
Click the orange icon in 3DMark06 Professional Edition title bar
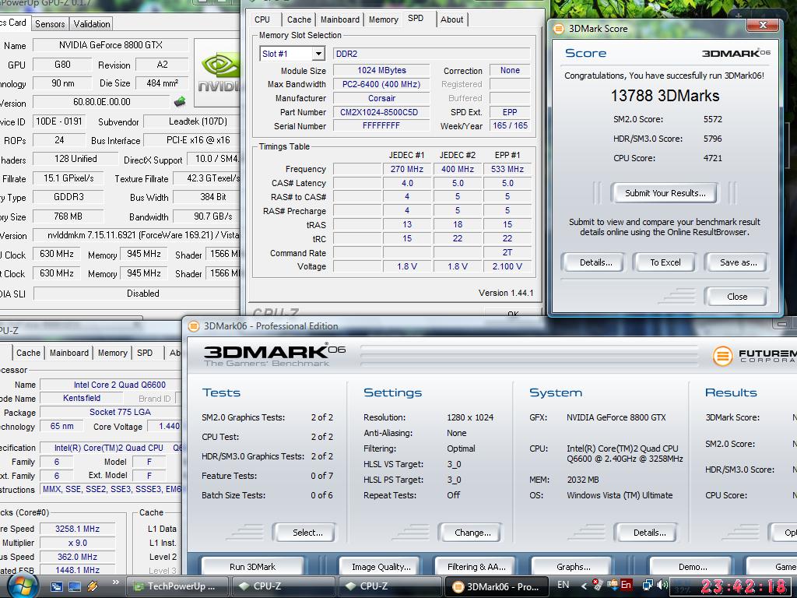coord(194,326)
